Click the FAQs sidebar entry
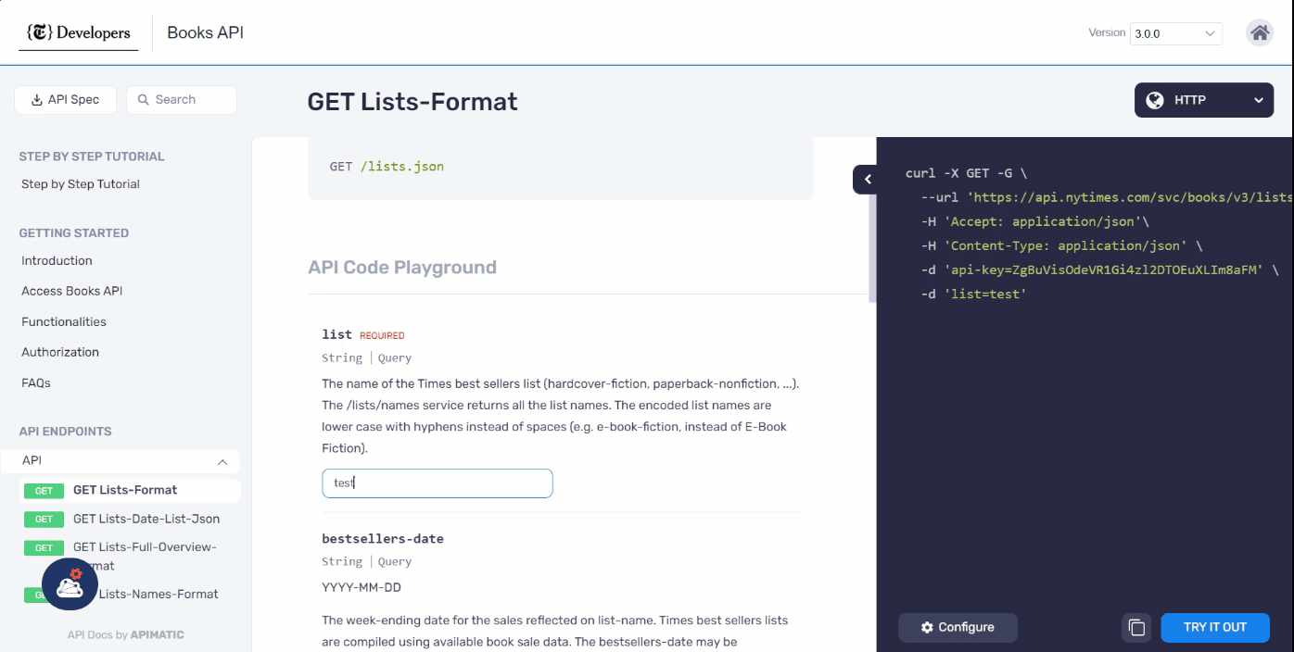This screenshot has width=1294, height=652. (33, 382)
